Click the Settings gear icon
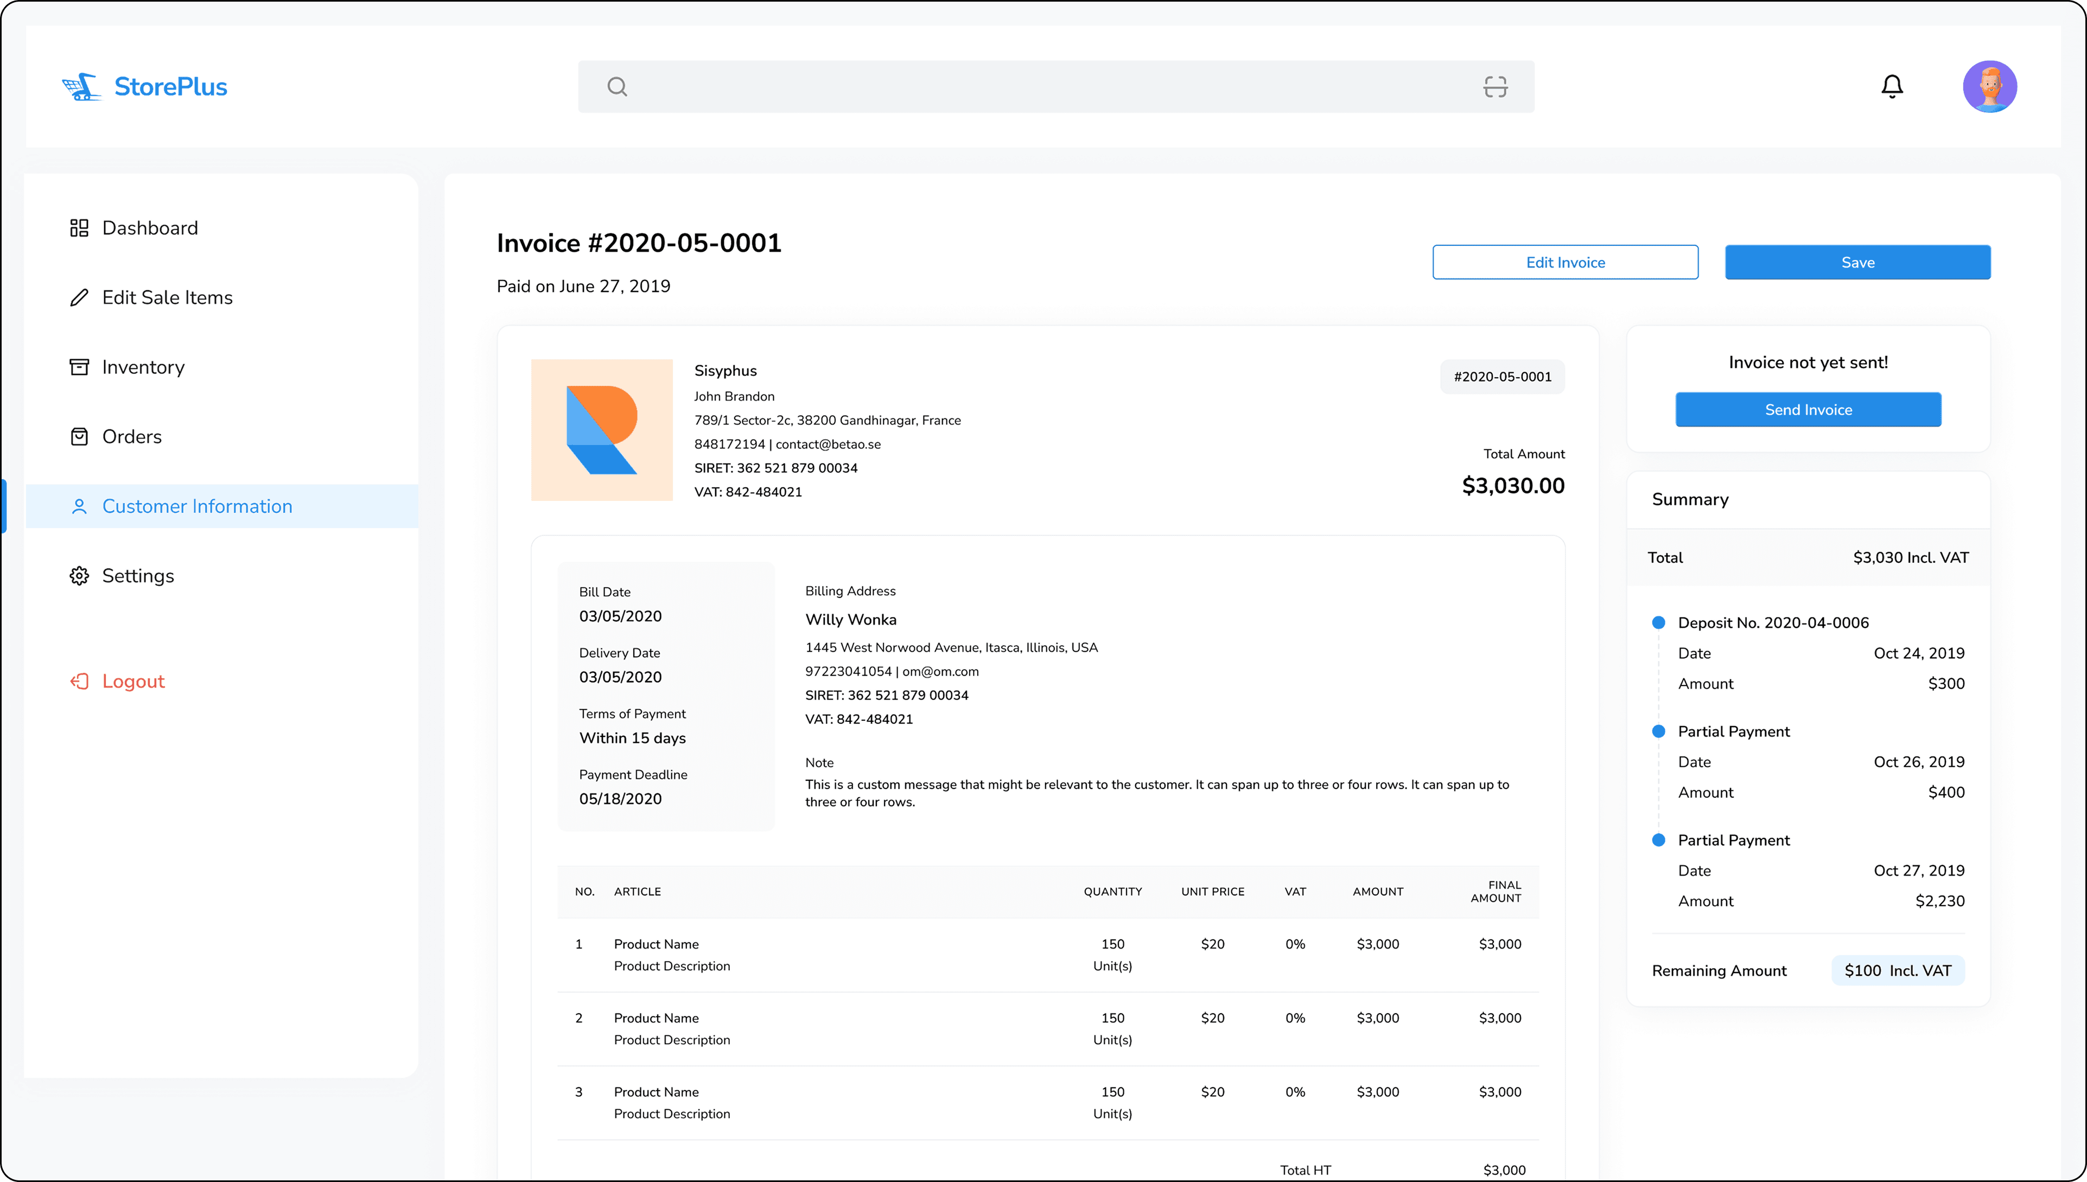This screenshot has height=1182, width=2087. (x=79, y=576)
